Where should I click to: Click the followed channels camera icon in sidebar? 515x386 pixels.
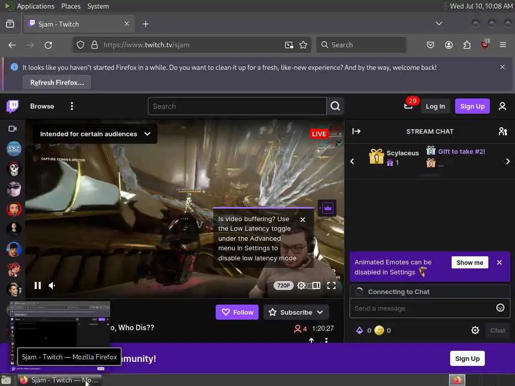13,129
